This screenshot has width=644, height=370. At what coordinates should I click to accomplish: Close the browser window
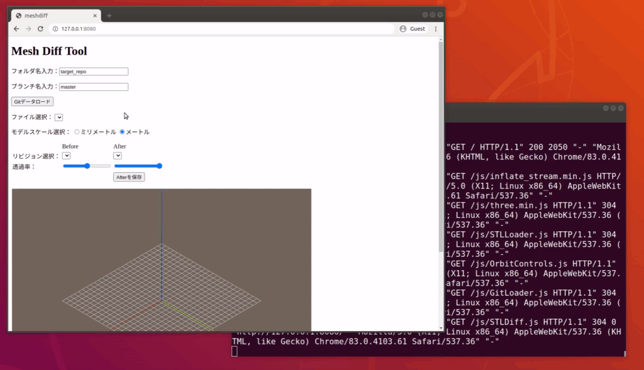tap(440, 15)
